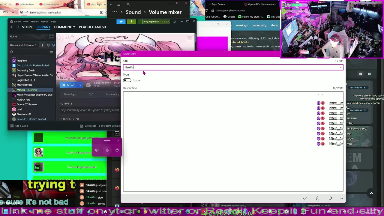Viewport: 384px width, 216px height.
Task: Switch to the Steam STORE tab
Action: [27, 27]
